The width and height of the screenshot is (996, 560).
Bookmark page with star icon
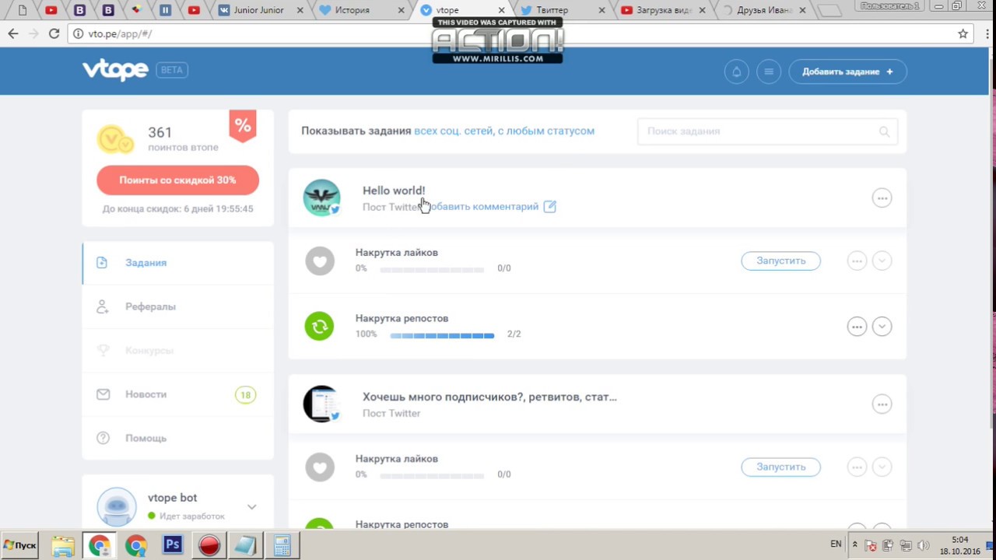click(963, 33)
